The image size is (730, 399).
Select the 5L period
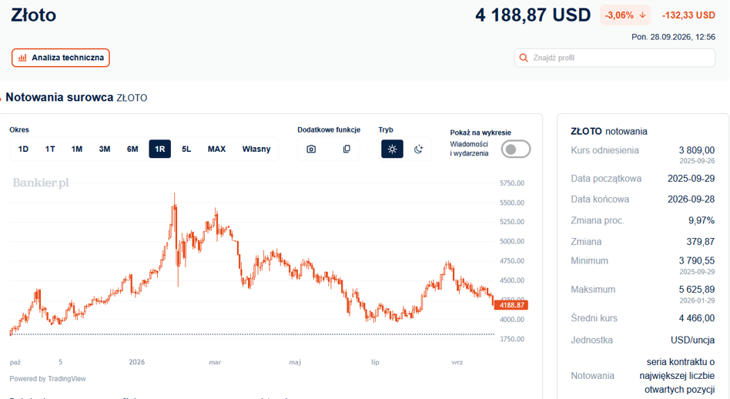click(186, 149)
